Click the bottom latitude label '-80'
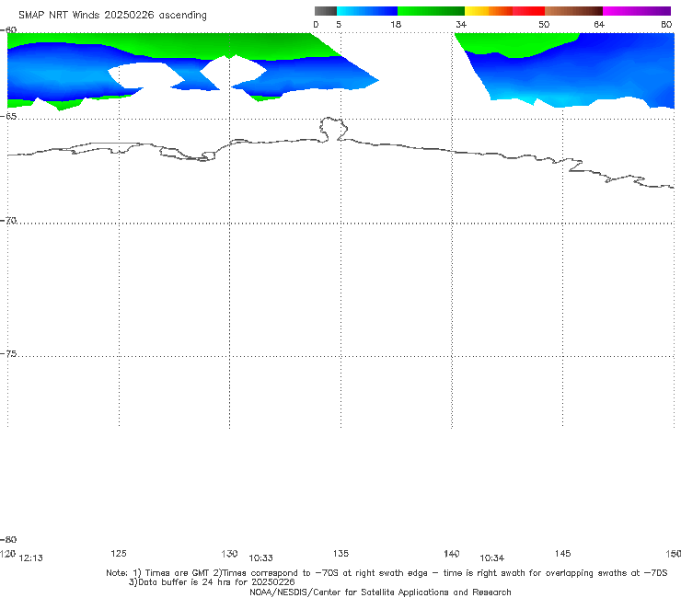Screen dimensions: 681x598 point(8,539)
